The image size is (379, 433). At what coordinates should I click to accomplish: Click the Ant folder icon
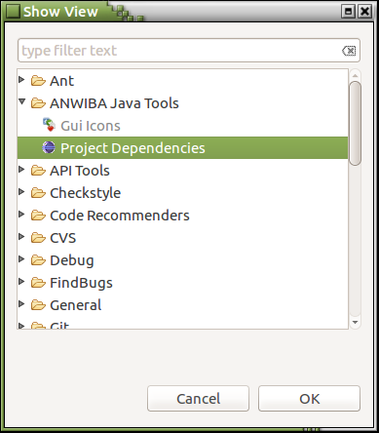coord(38,81)
